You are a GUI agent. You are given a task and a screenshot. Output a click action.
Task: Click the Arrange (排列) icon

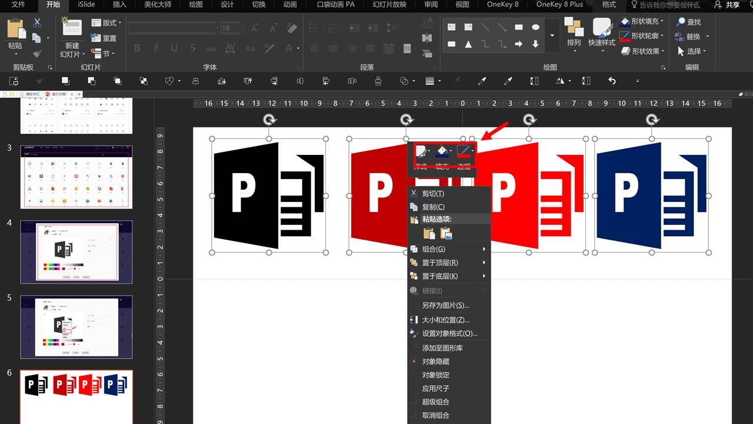point(574,26)
